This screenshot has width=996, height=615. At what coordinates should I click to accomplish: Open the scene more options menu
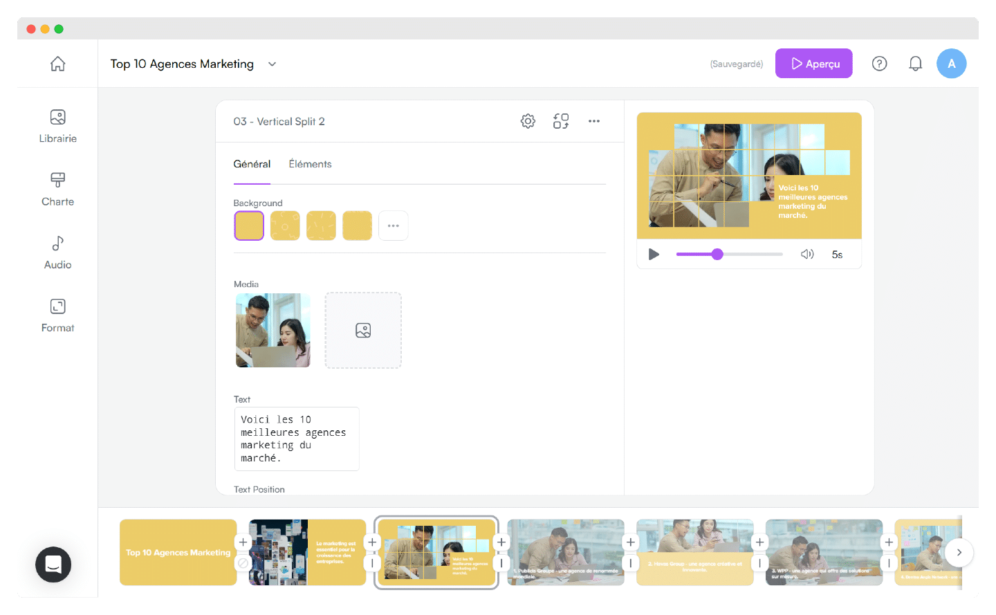[x=594, y=121]
